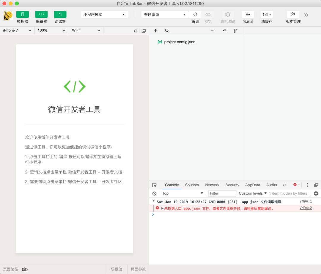Viewport: 321px width, 274px height.
Task: Open the 清缓存 clear cache dropdown
Action: (x=267, y=15)
